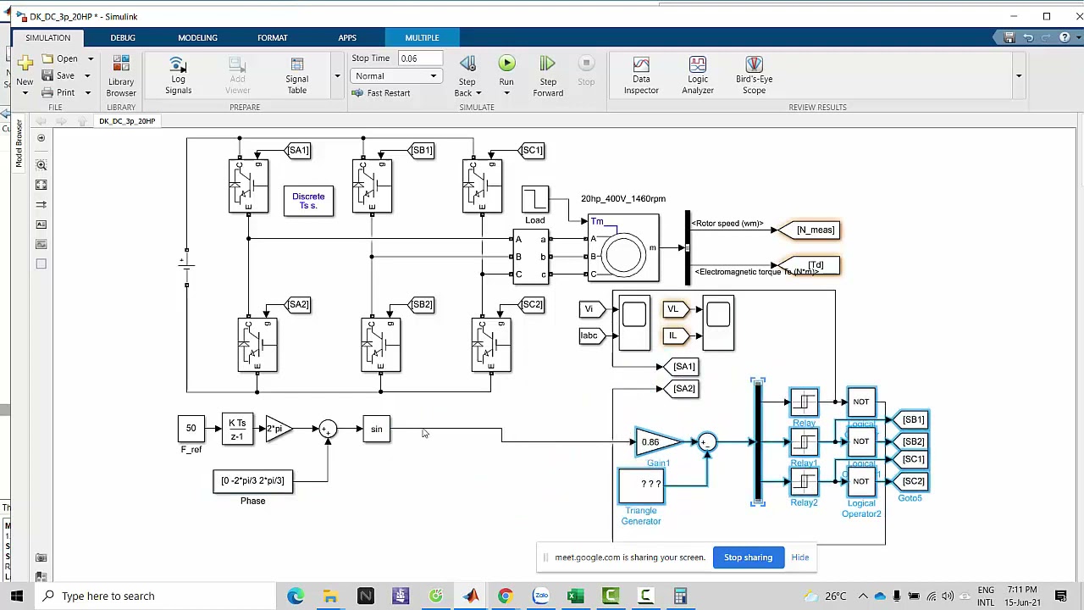Expand the Run options arrow
The width and height of the screenshot is (1084, 610).
(x=506, y=92)
